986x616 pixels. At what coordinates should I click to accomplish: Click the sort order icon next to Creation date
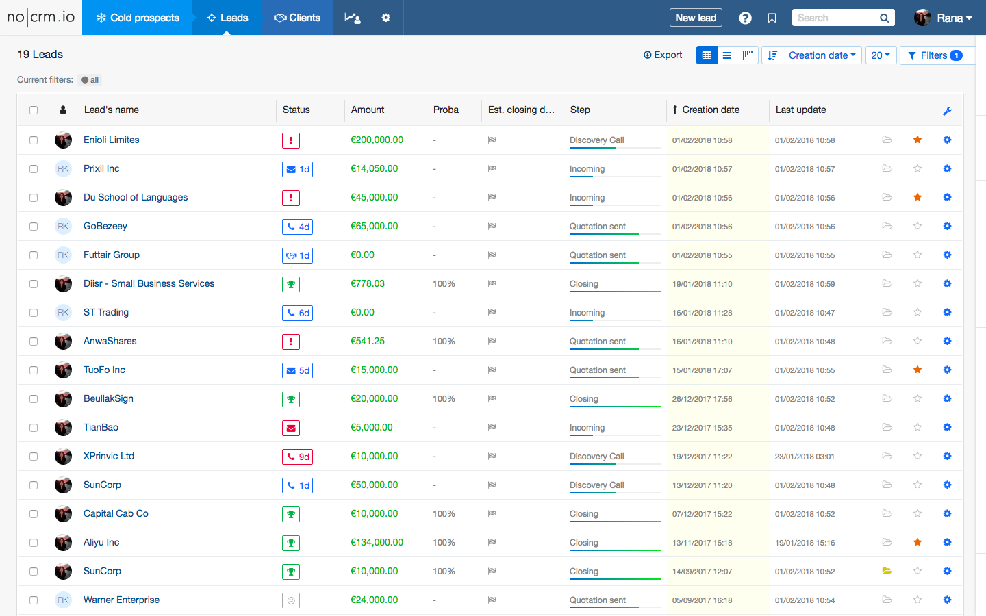(772, 55)
